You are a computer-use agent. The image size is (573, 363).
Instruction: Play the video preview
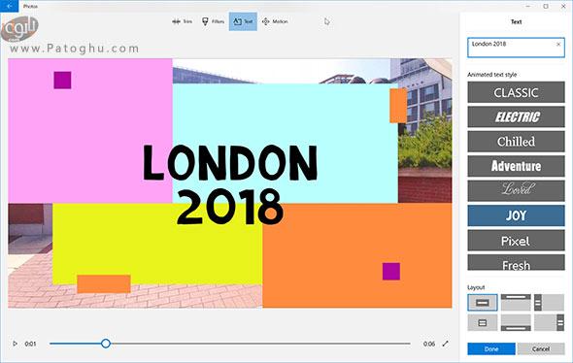15,344
